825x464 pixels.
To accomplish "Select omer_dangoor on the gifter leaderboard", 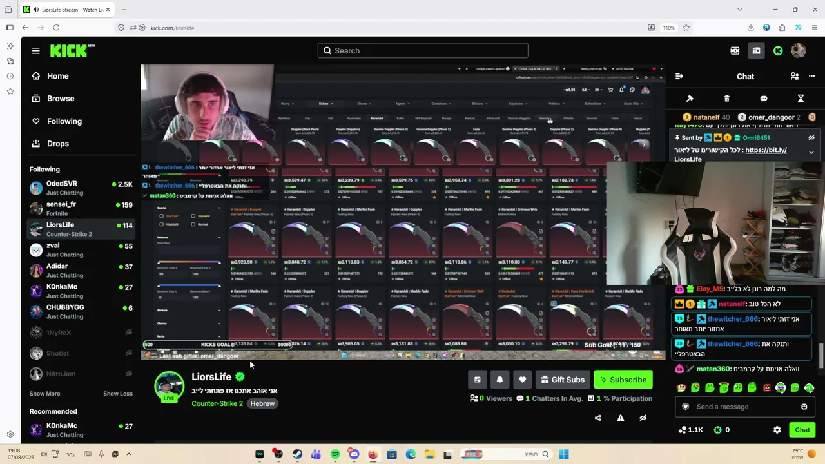I will pos(769,117).
